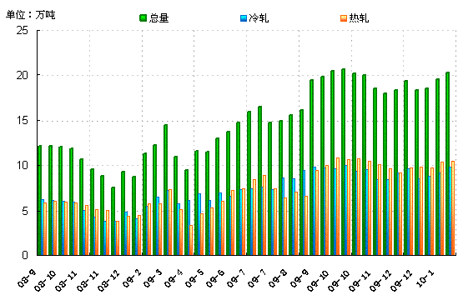The image size is (463, 300).
Task: Click the 10-1 x-axis label
Action: point(425,278)
